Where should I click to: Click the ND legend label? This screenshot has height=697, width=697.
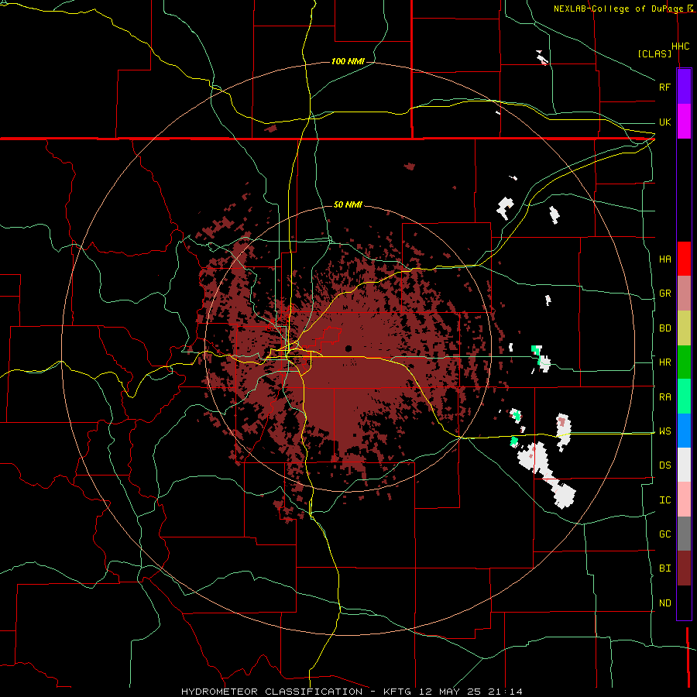tap(665, 603)
